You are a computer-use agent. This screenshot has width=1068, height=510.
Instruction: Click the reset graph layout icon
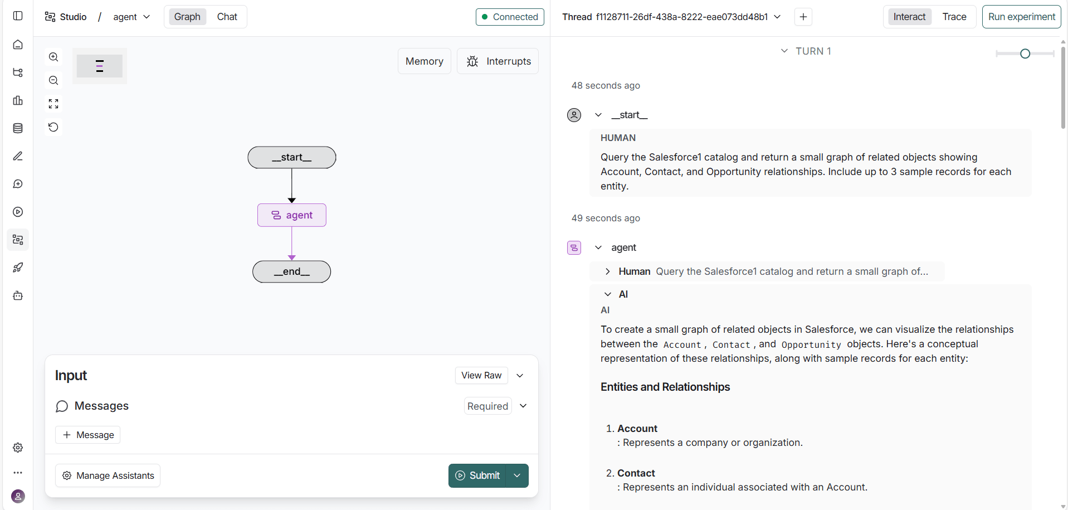(x=53, y=127)
